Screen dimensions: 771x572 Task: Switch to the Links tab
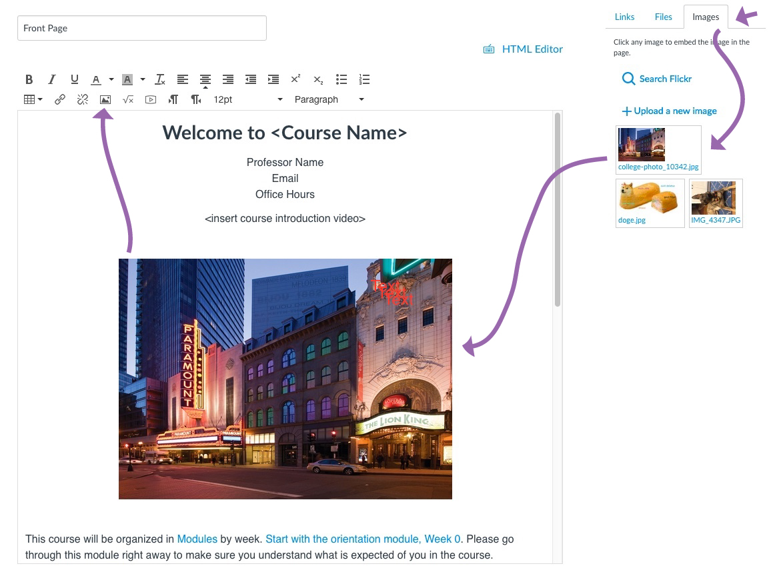tap(624, 17)
